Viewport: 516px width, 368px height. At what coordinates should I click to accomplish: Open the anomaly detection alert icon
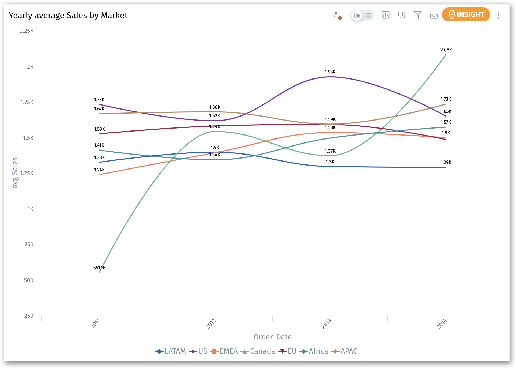point(337,16)
